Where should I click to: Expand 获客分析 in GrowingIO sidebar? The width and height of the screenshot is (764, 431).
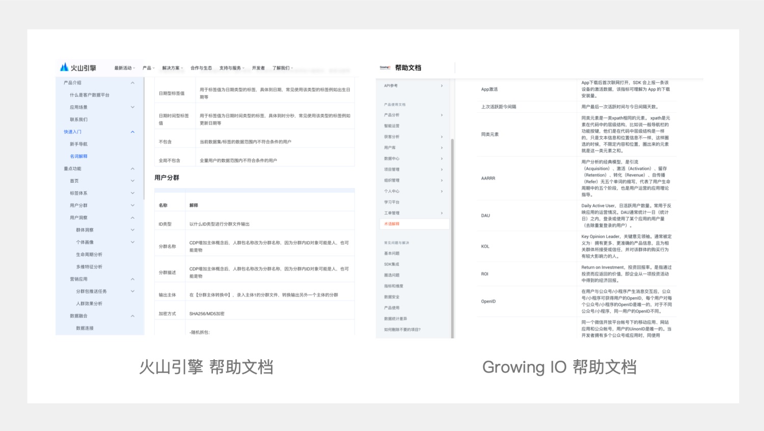[x=442, y=137]
